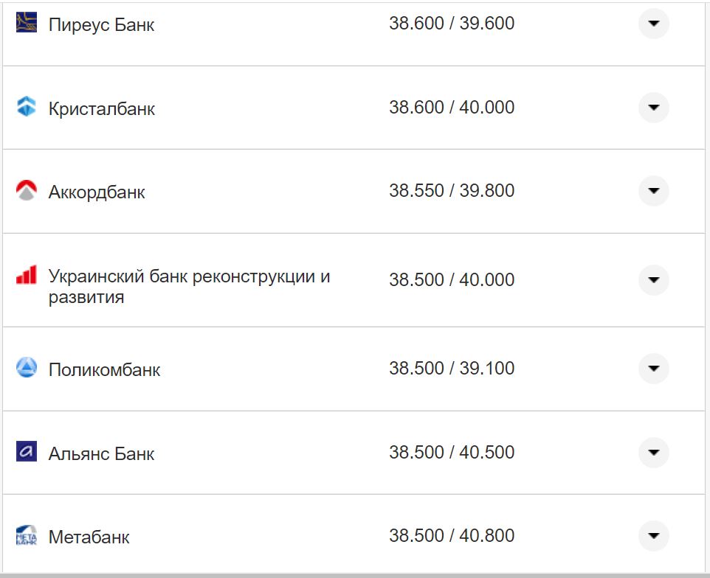
Task: Click the Альянс Банк letter 'a' logo
Action: (27, 453)
